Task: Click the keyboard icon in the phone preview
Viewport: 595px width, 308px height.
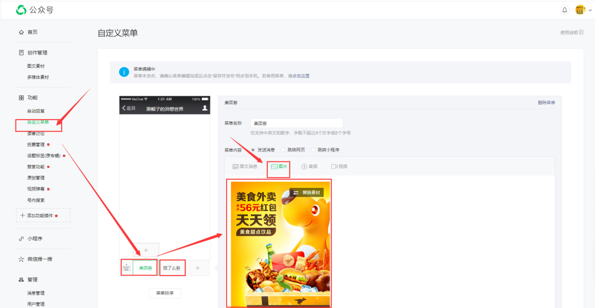Action: click(x=127, y=268)
